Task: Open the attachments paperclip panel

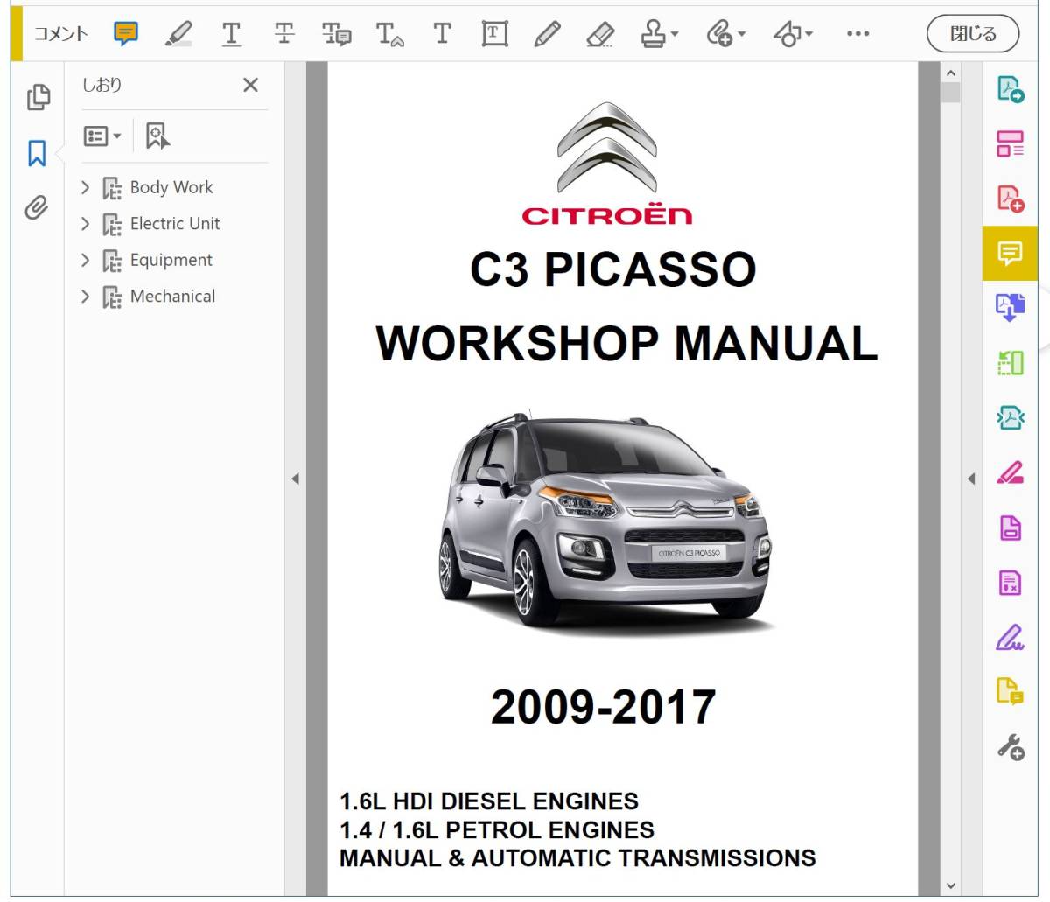Action: click(37, 208)
